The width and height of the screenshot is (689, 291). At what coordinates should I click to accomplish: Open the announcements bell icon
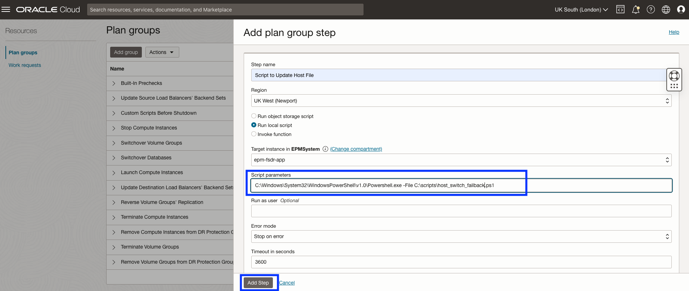point(636,9)
